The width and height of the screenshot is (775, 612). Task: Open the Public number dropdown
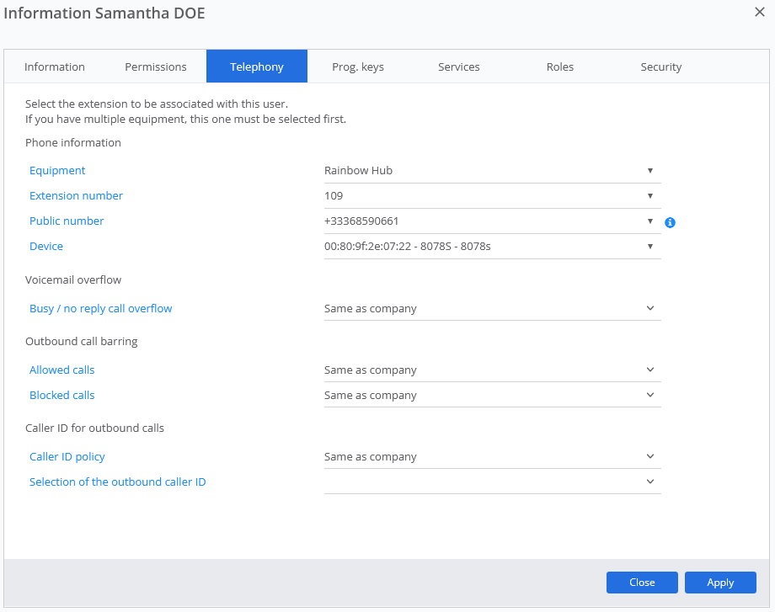click(x=492, y=221)
